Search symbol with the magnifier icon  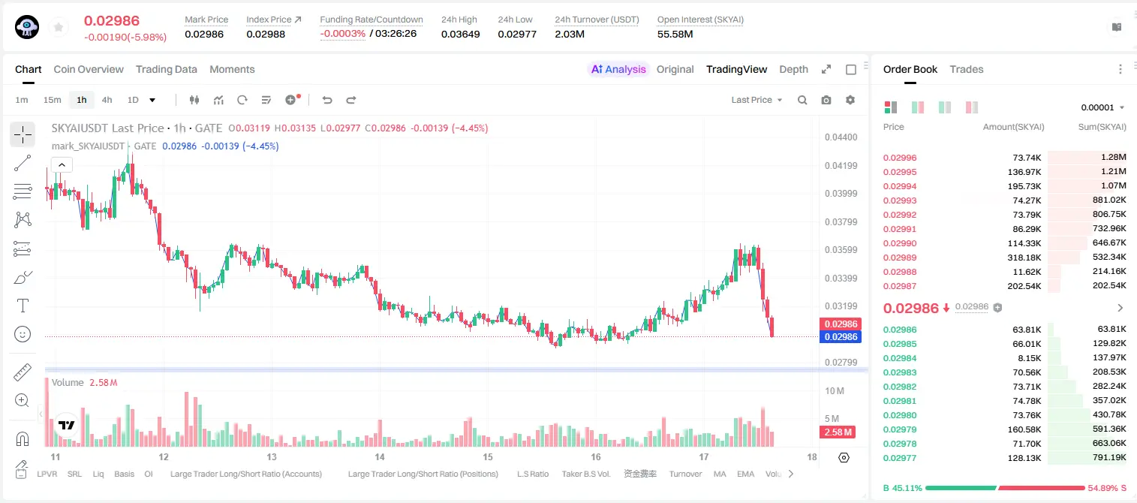[x=802, y=100]
